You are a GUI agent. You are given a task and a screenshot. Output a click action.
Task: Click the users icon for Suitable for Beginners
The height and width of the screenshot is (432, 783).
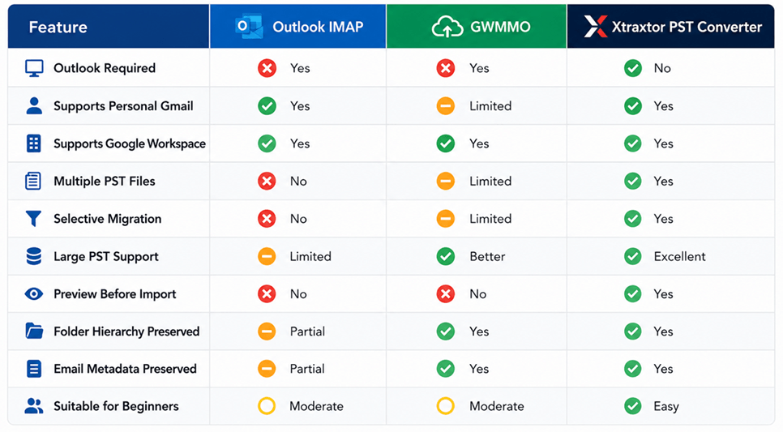(33, 406)
